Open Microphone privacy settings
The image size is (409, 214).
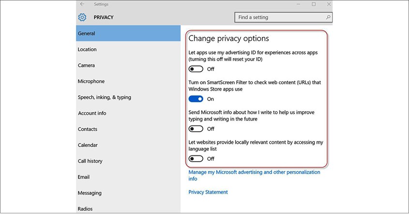coord(91,81)
